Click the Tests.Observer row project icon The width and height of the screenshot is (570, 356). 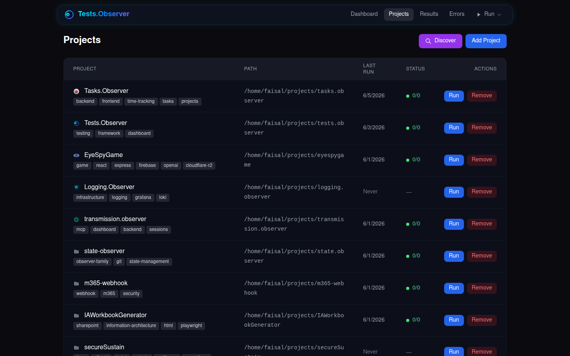pyautogui.click(x=76, y=123)
